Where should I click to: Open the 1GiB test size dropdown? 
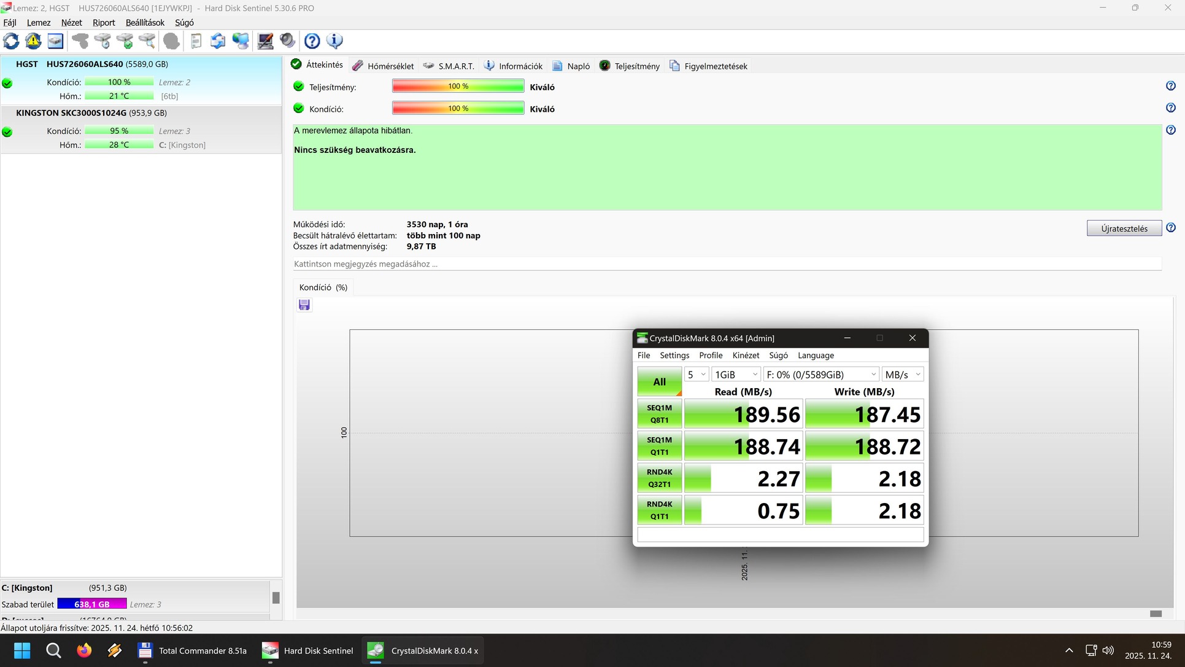click(x=736, y=375)
